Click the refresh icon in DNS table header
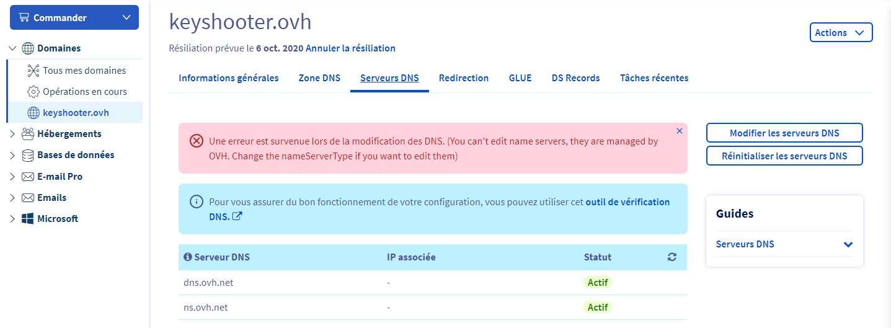This screenshot has height=328, width=891. (672, 257)
